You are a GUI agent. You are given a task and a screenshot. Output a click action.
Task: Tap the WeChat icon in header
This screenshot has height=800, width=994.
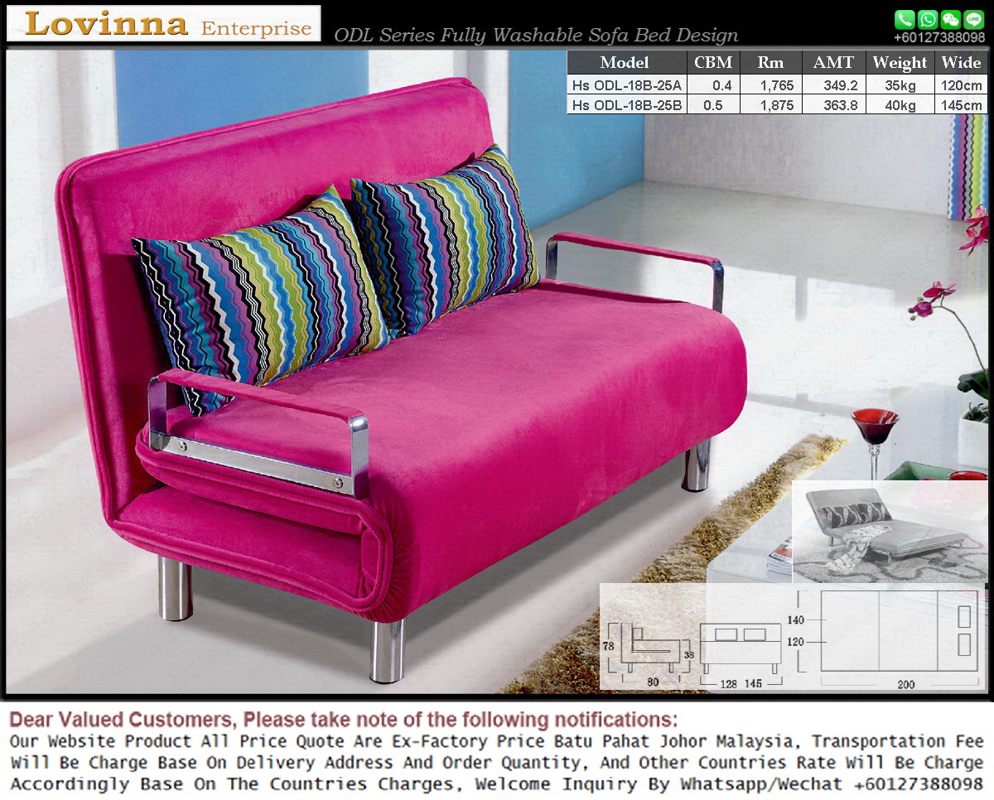coord(951,19)
